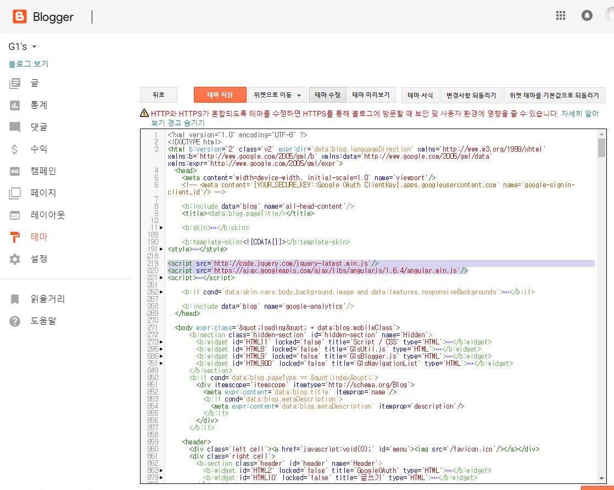Click the 수익 dollar sign icon
This screenshot has width=614, height=490.
tap(15, 149)
